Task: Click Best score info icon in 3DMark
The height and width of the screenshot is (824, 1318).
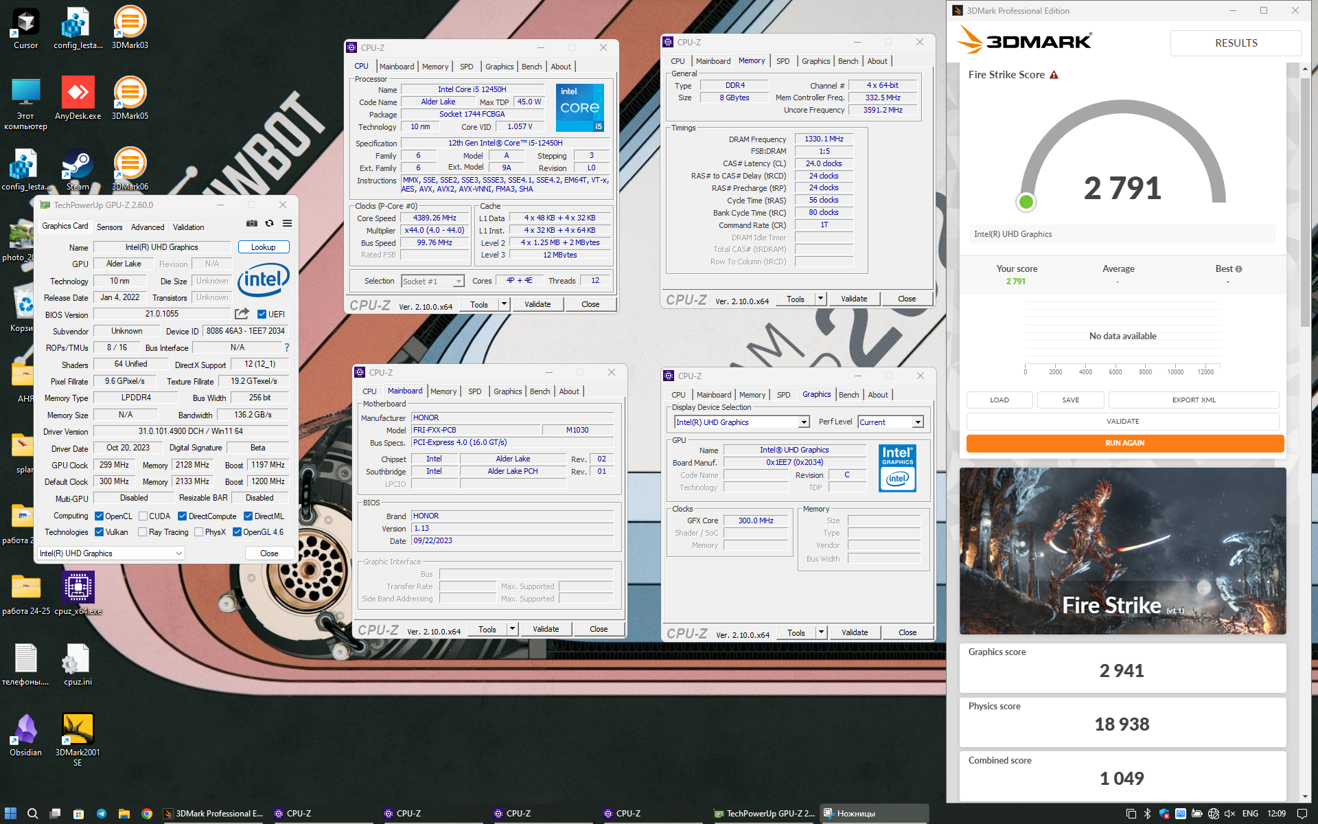Action: pos(1239,269)
